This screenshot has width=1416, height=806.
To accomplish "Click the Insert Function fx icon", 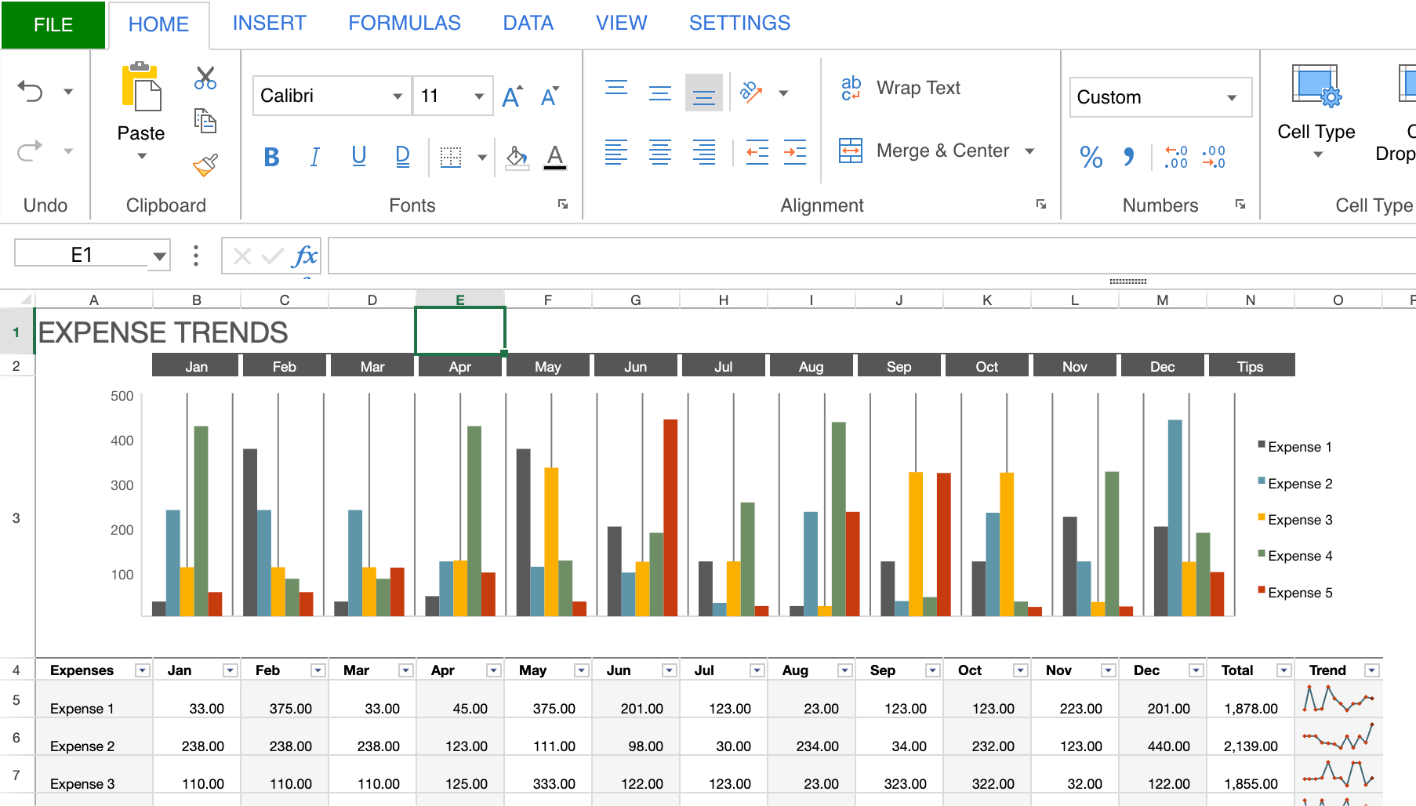I will pos(304,256).
